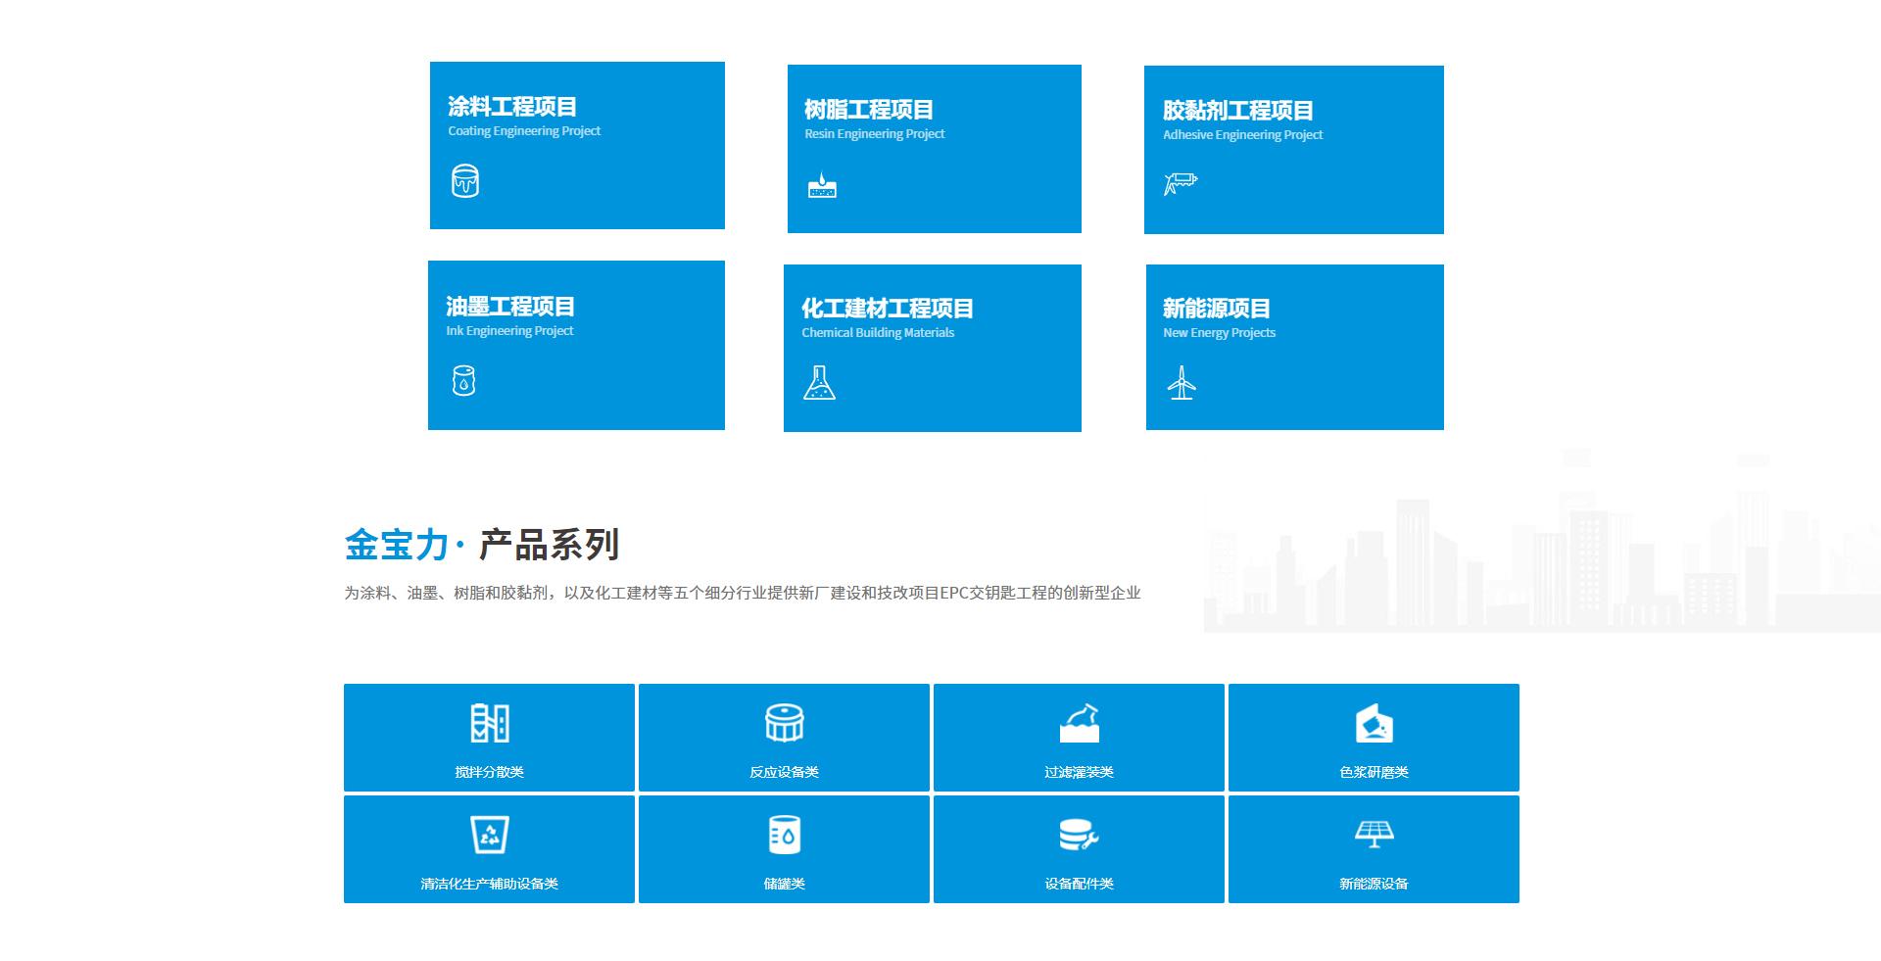This screenshot has width=1881, height=961.
Task: Click the description text starting with 为涂料、油墨
Action: tap(743, 593)
